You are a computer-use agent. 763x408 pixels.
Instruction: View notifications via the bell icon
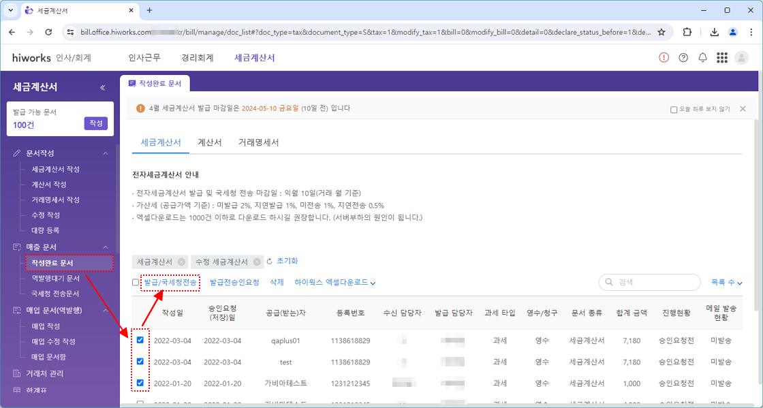[x=702, y=58]
